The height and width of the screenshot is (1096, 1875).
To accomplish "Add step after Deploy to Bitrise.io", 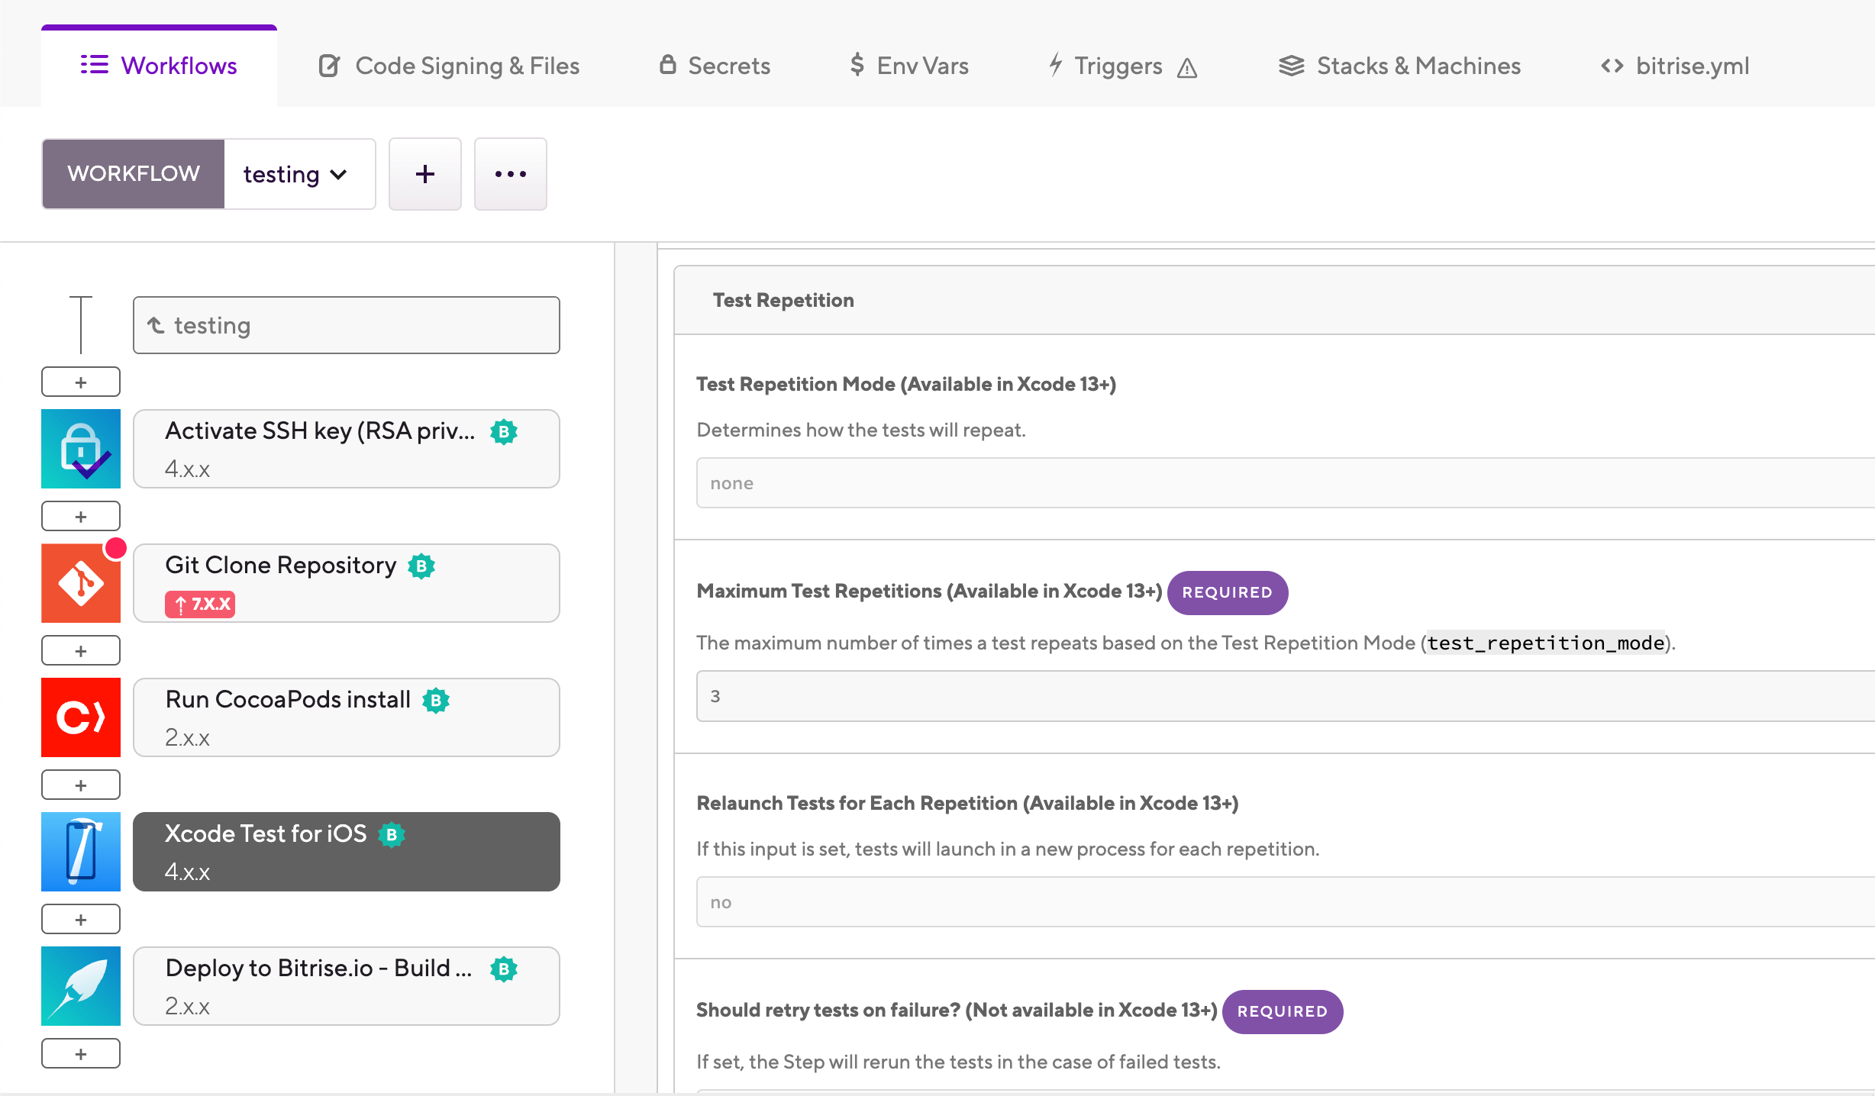I will point(81,1053).
